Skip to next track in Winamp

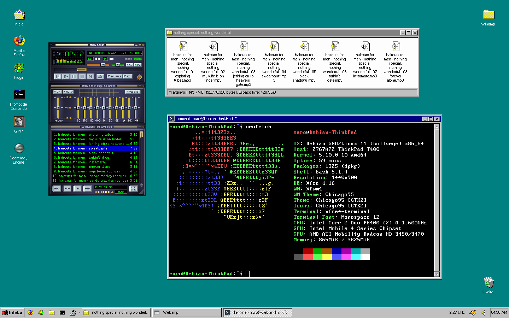coord(90,76)
